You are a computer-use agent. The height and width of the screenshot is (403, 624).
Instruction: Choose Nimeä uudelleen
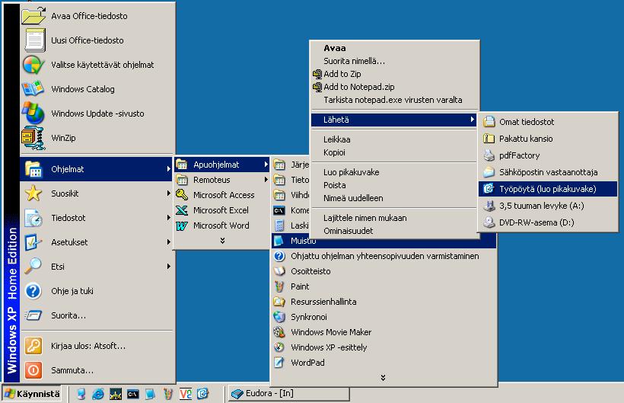tap(353, 198)
